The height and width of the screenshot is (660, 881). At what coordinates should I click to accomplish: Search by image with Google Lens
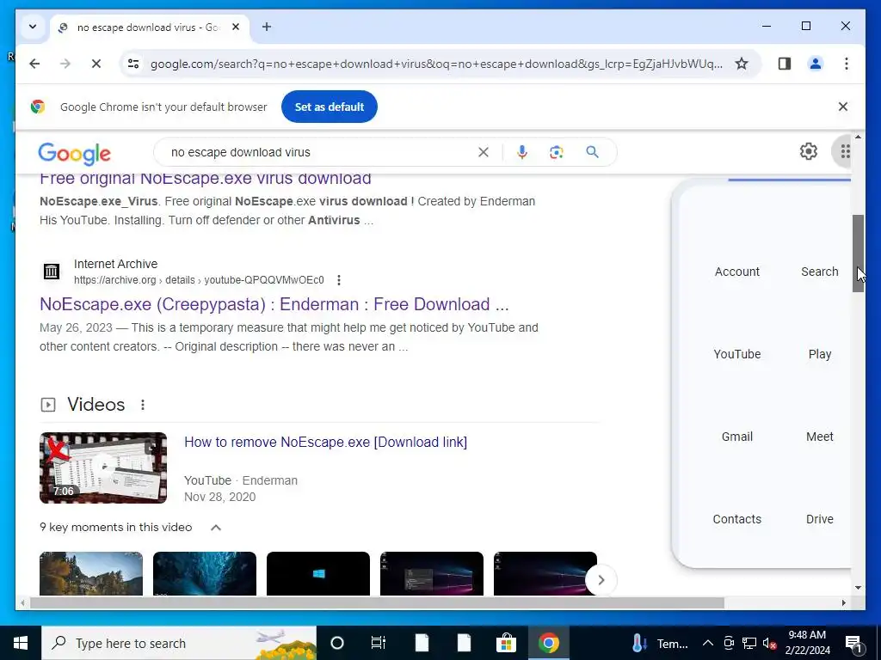coord(557,152)
